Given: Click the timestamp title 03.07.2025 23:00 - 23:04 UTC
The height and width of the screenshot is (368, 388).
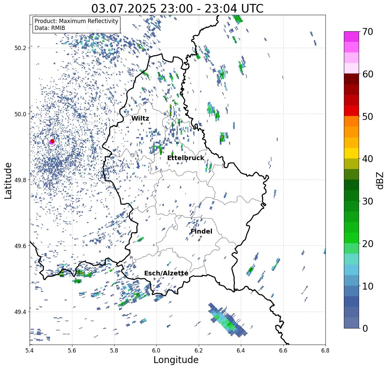Looking at the screenshot, I should tap(177, 9).
